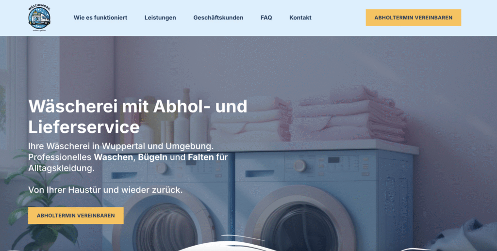Click the line "Ihre Wäscherei in Wuppertal und Umgebung."
This screenshot has width=497, height=251.
click(121, 146)
